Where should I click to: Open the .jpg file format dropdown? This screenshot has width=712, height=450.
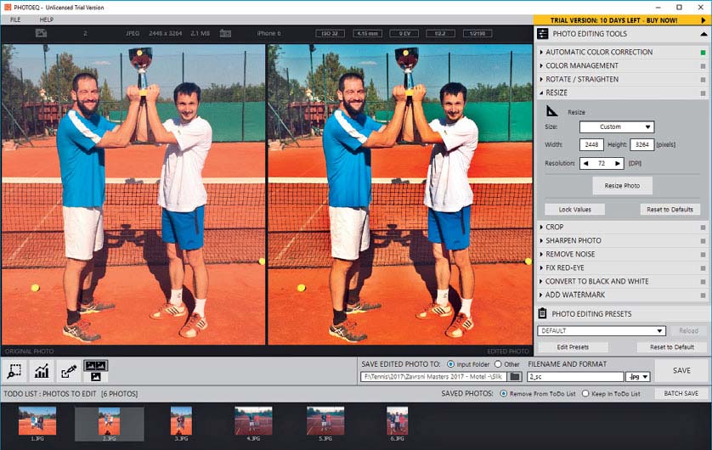(638, 376)
